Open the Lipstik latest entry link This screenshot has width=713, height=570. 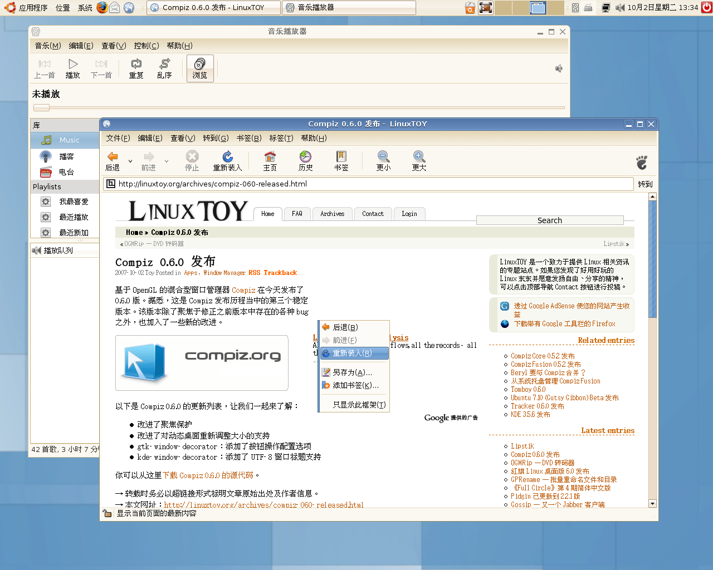click(522, 446)
